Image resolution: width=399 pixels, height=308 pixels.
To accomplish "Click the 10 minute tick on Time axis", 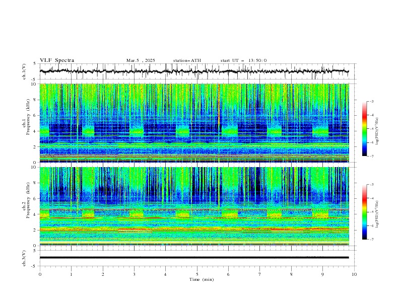I will [354, 274].
